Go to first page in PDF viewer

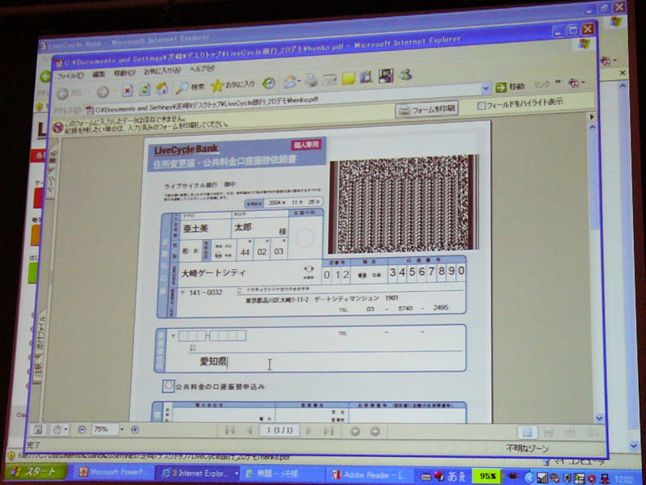point(230,430)
